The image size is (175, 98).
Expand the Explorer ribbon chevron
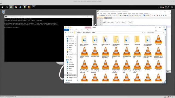pos(163,30)
